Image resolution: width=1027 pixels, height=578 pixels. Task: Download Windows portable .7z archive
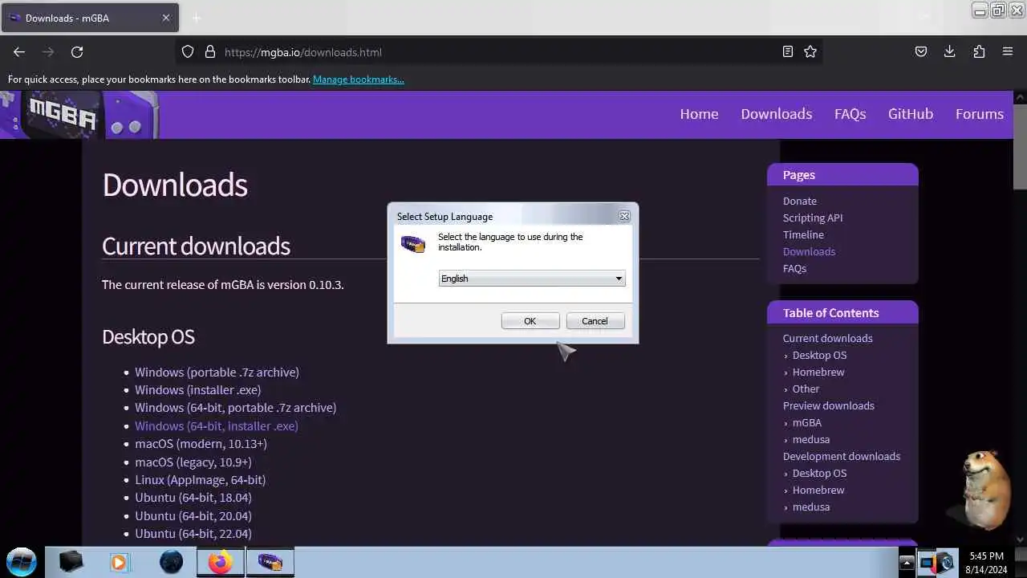[217, 372]
